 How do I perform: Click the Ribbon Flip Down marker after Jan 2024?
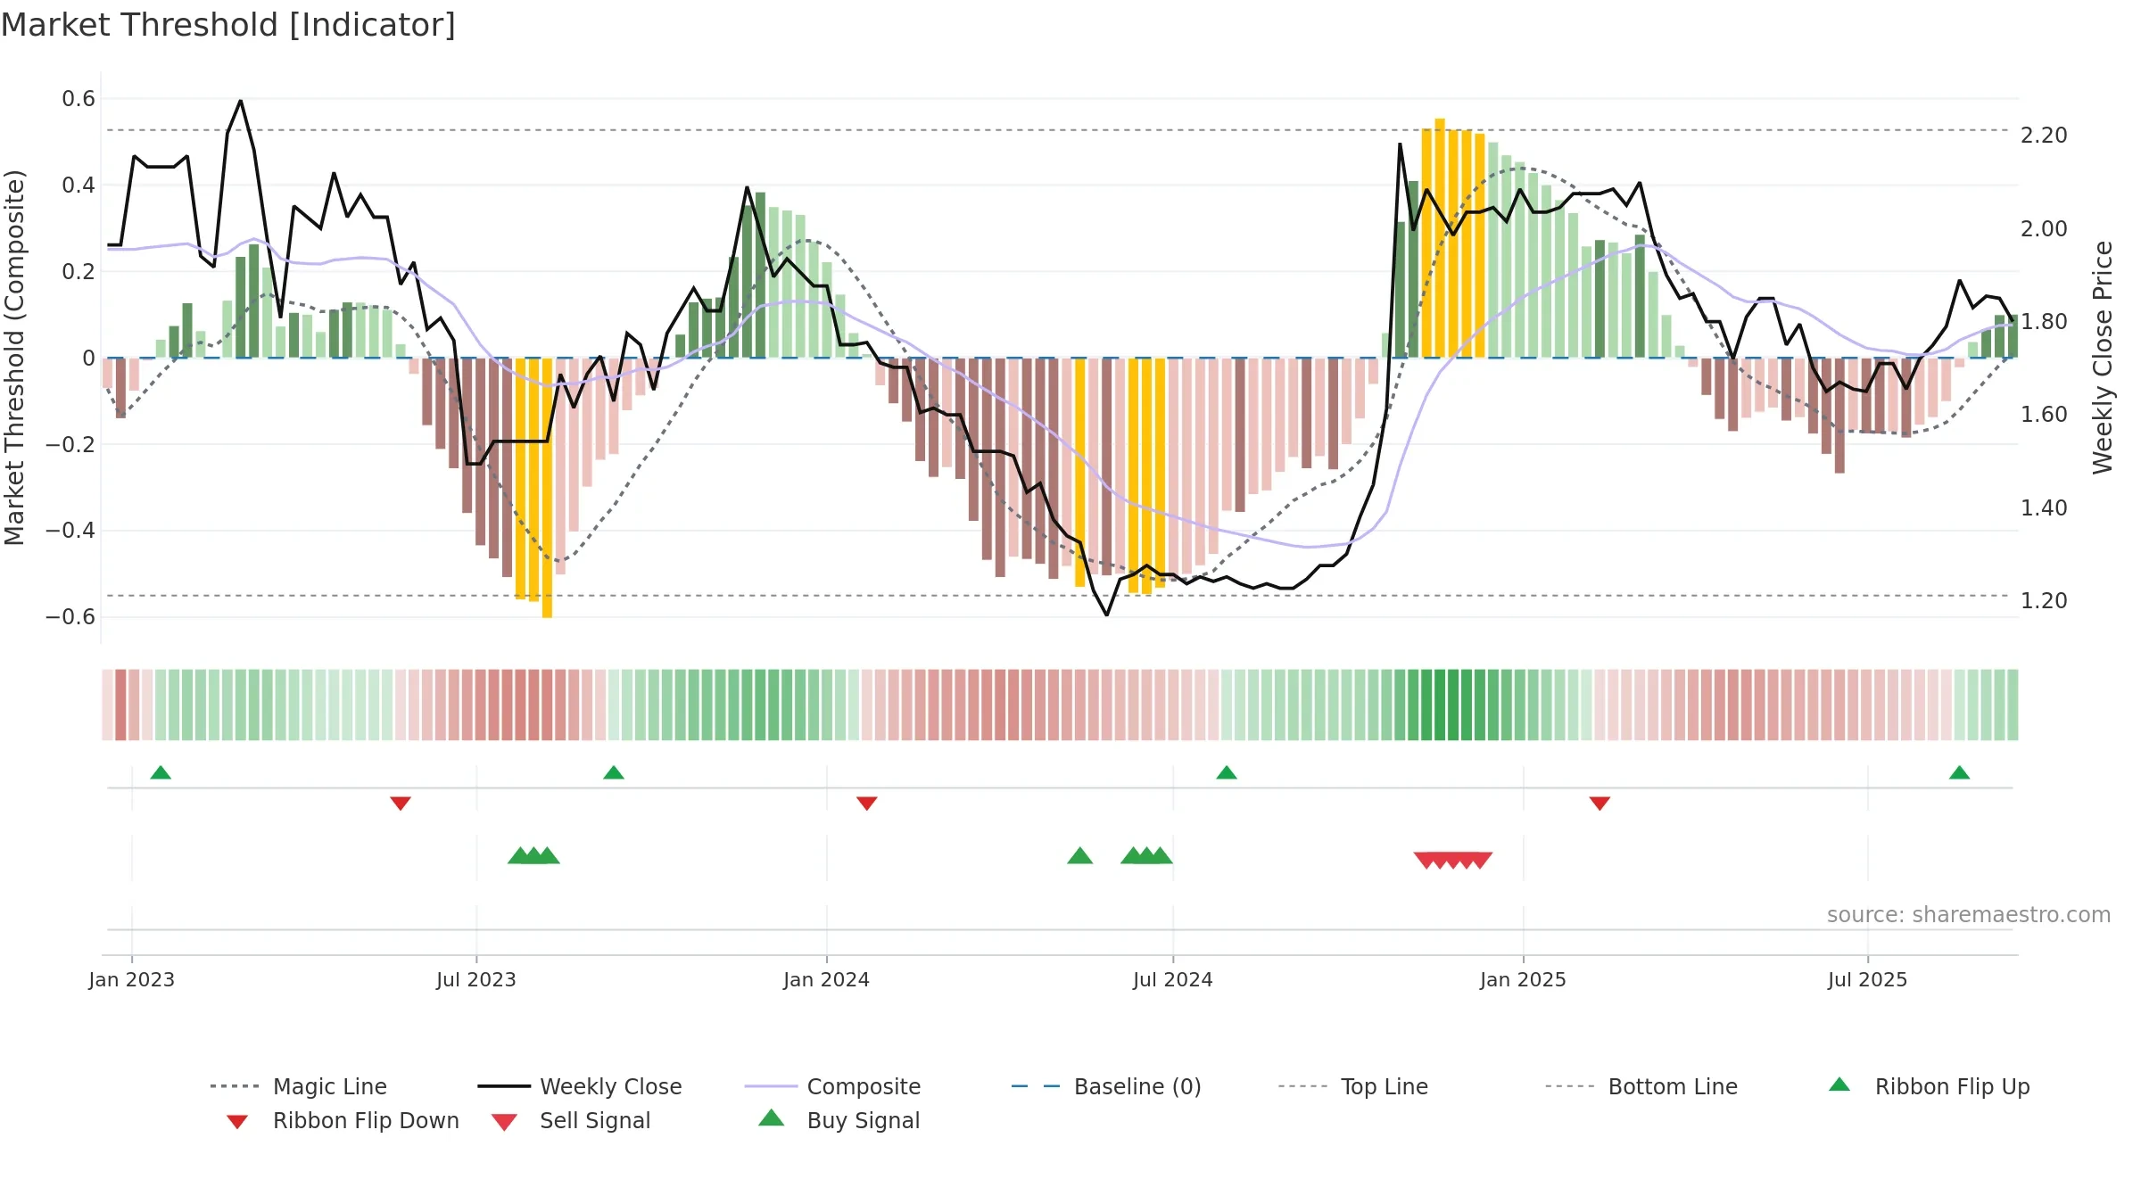(867, 804)
